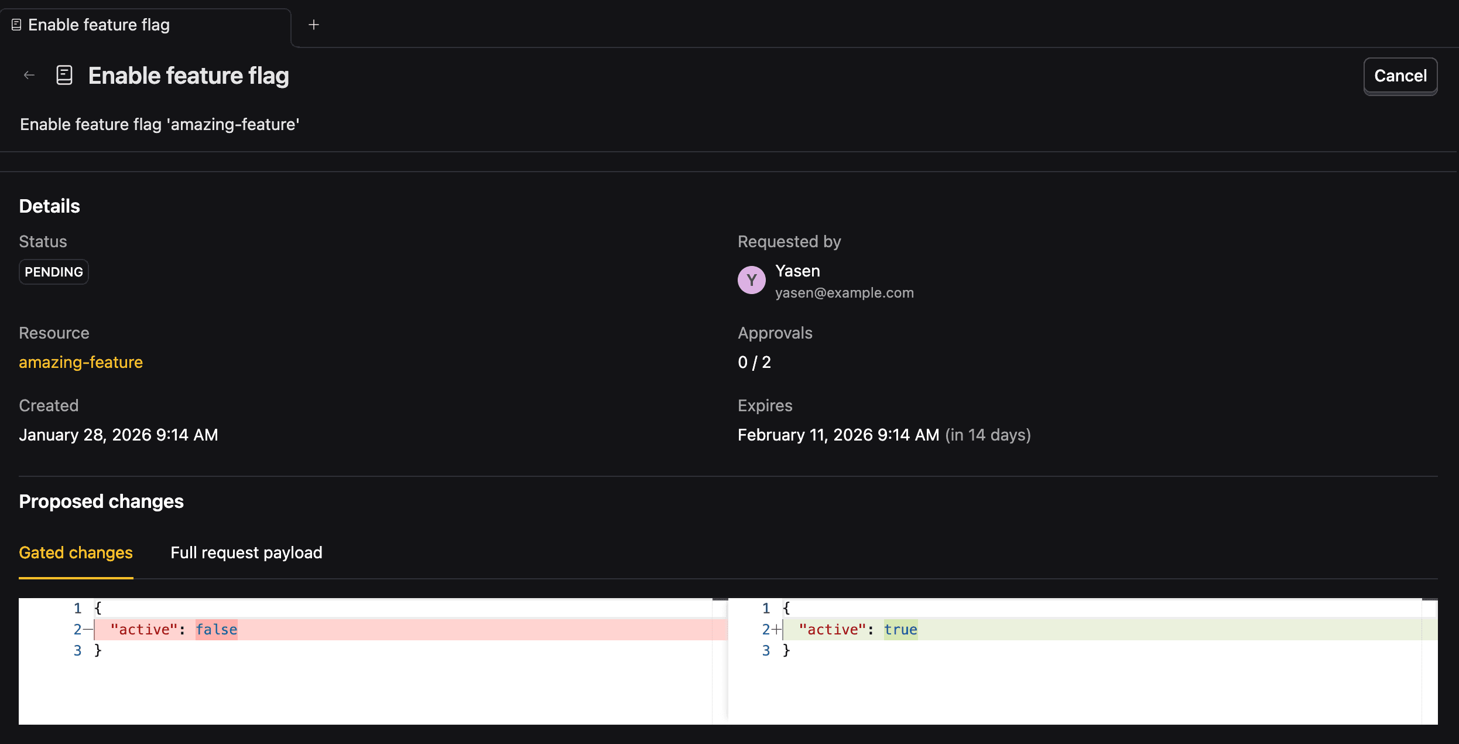Click Yasen's avatar circle
The height and width of the screenshot is (744, 1459).
pyautogui.click(x=751, y=280)
